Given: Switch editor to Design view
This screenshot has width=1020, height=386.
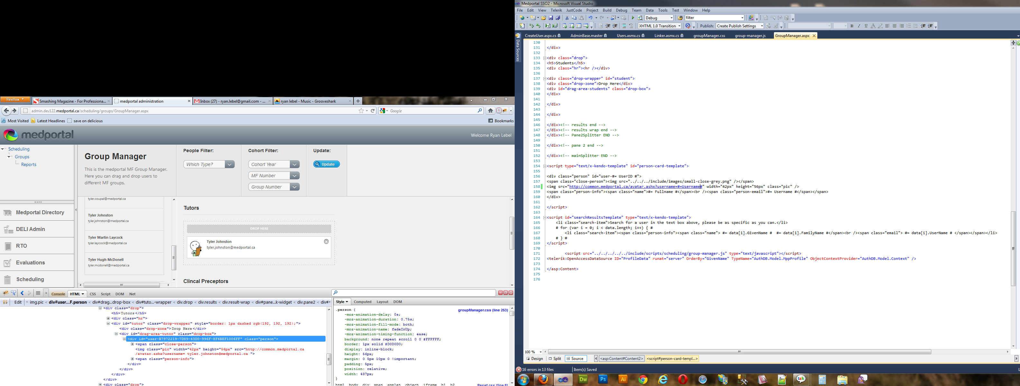Looking at the screenshot, I should 535,359.
